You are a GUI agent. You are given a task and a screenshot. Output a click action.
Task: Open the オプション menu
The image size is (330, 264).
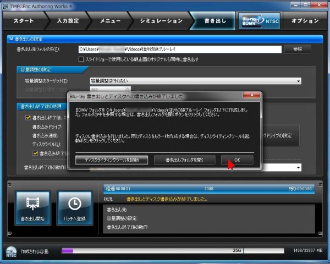point(305,21)
